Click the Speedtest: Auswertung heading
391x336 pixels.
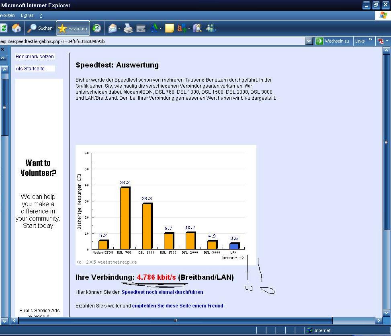117,65
